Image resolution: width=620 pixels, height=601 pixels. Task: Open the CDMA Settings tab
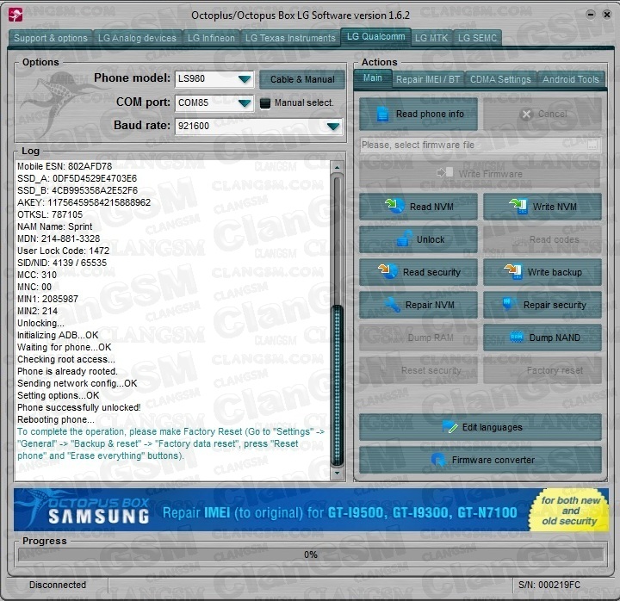point(500,79)
